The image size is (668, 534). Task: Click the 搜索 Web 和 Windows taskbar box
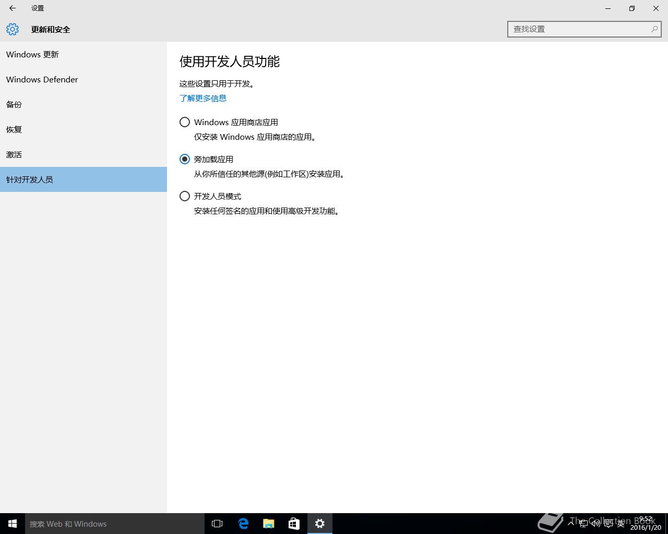(x=115, y=524)
